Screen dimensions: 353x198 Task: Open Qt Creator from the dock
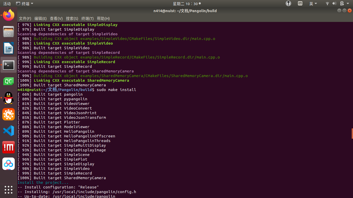9,81
